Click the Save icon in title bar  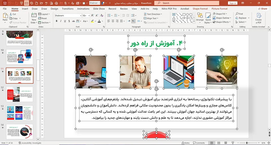(5, 3)
